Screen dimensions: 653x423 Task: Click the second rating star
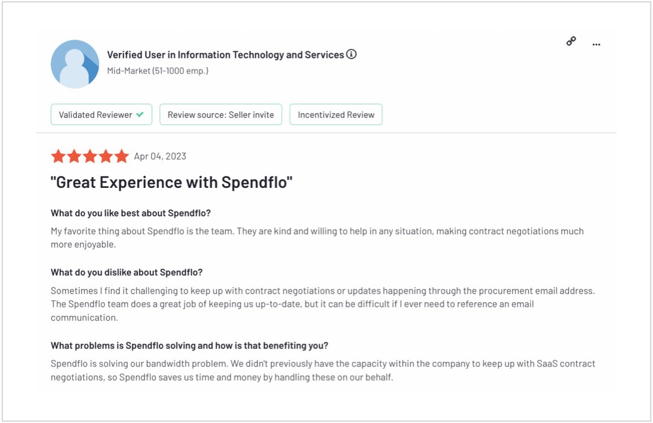click(x=74, y=156)
